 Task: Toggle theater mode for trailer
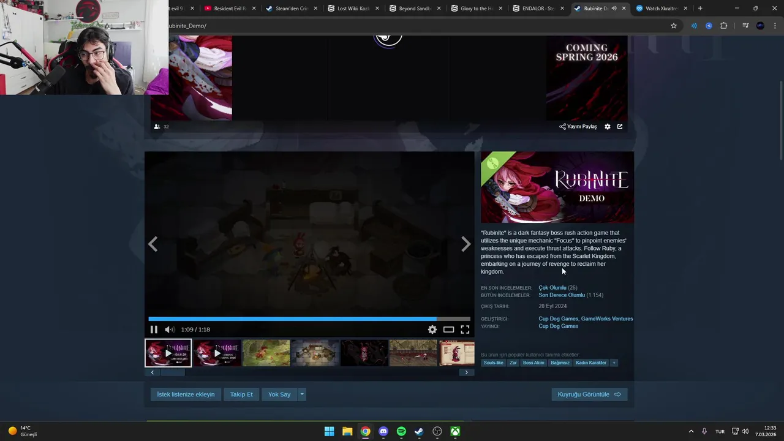tap(449, 330)
